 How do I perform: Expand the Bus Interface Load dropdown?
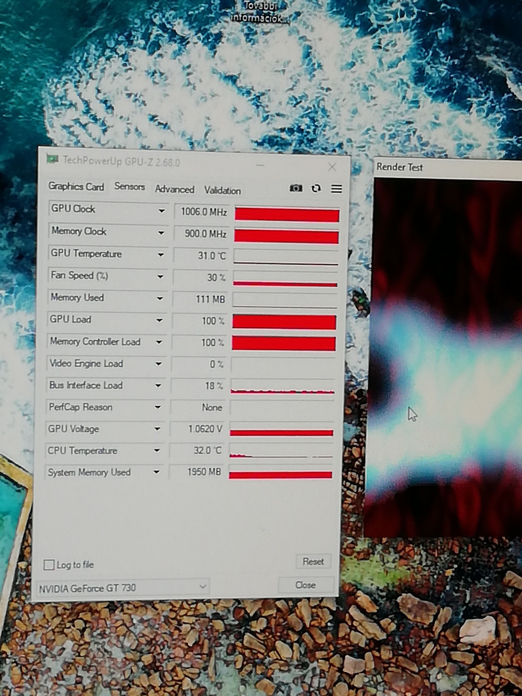click(158, 385)
